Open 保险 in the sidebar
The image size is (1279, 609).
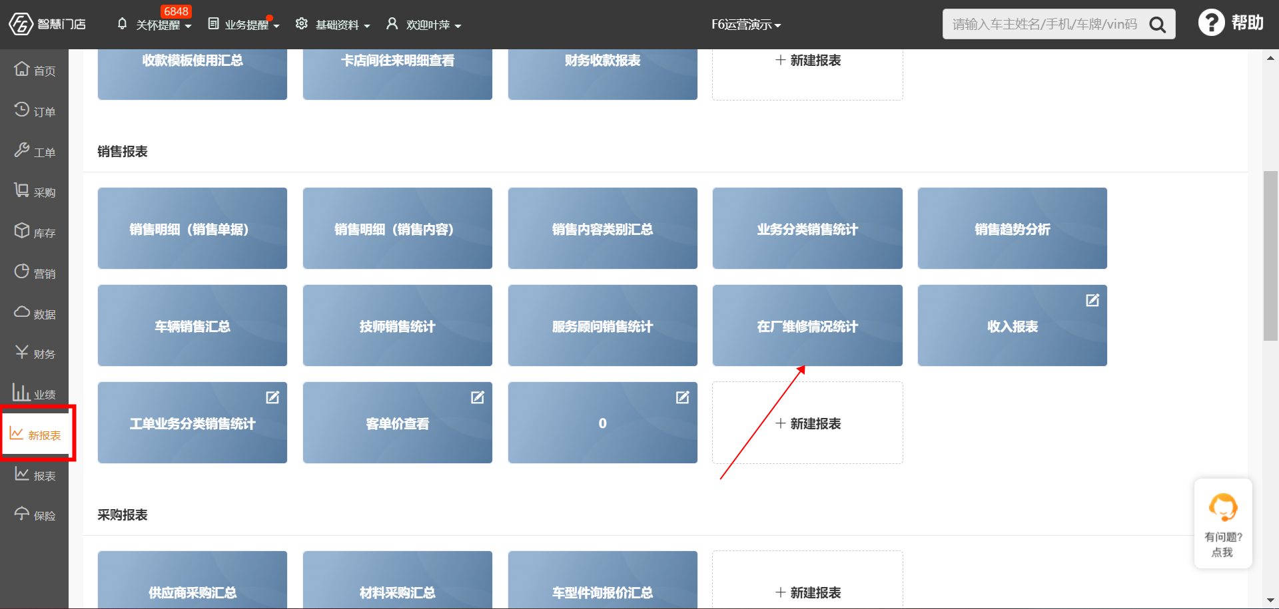(35, 515)
